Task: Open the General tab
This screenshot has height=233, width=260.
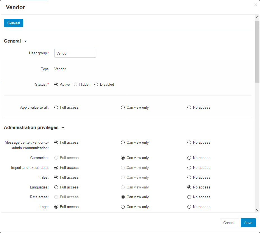Action: [x=14, y=23]
